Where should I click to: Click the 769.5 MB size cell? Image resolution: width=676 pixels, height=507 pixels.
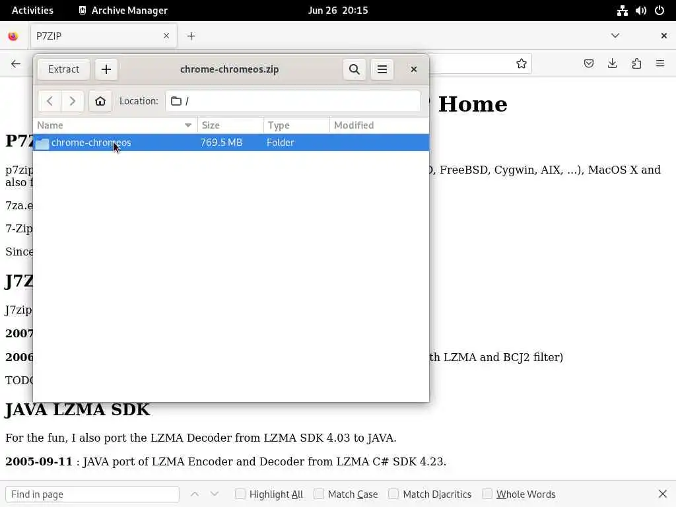point(221,143)
